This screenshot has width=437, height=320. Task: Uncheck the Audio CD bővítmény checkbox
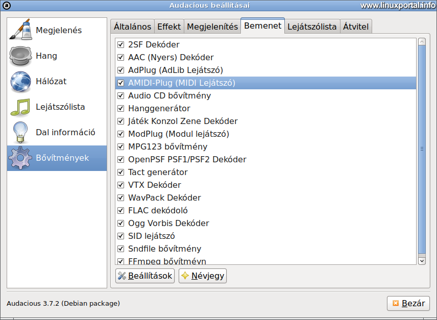coord(120,95)
